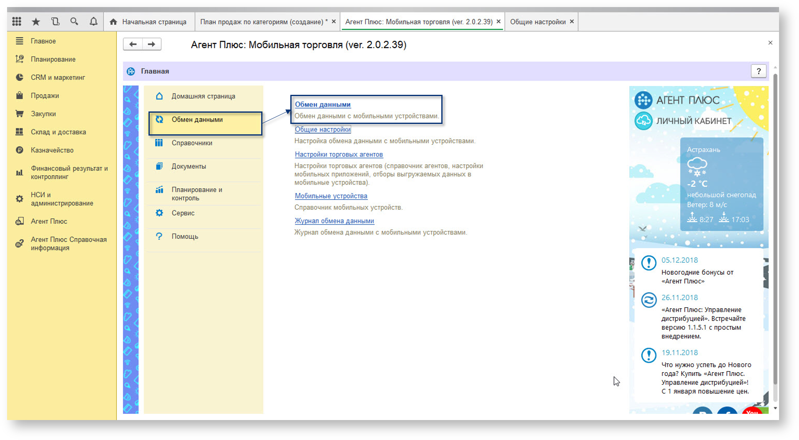Open history icon in top toolbar

(55, 21)
